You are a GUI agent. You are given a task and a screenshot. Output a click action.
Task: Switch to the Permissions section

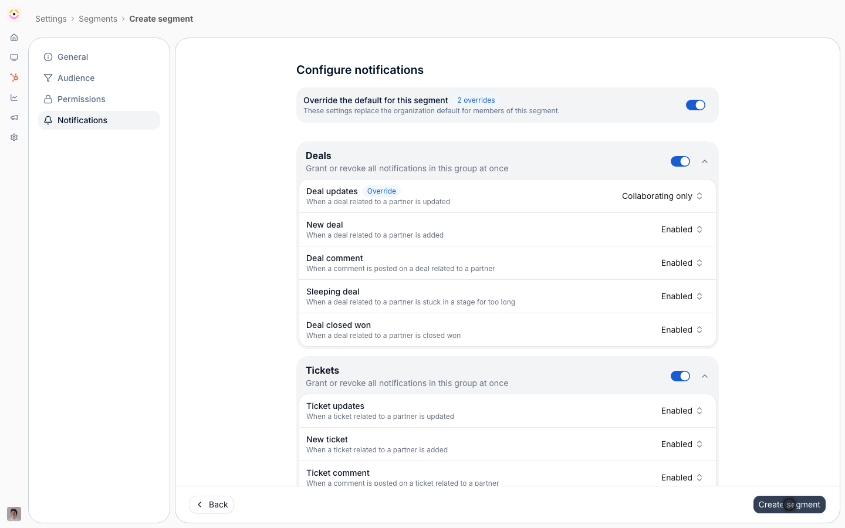click(x=99, y=99)
